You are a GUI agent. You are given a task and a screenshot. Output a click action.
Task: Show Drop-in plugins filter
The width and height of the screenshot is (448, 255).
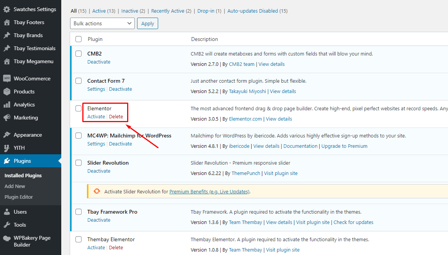(x=209, y=11)
